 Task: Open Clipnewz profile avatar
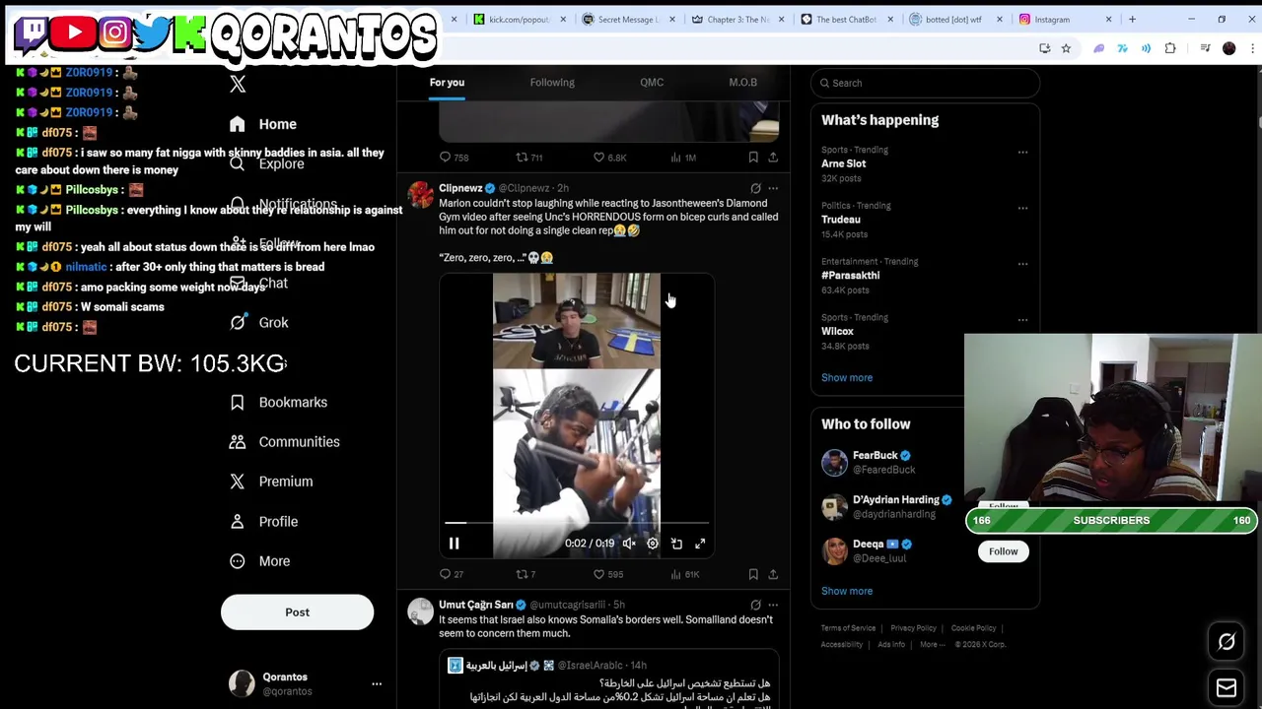point(420,195)
